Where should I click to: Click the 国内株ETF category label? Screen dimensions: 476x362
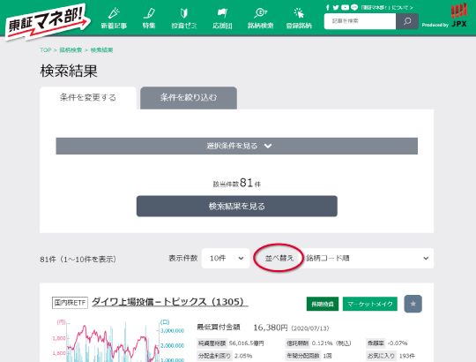(70, 303)
